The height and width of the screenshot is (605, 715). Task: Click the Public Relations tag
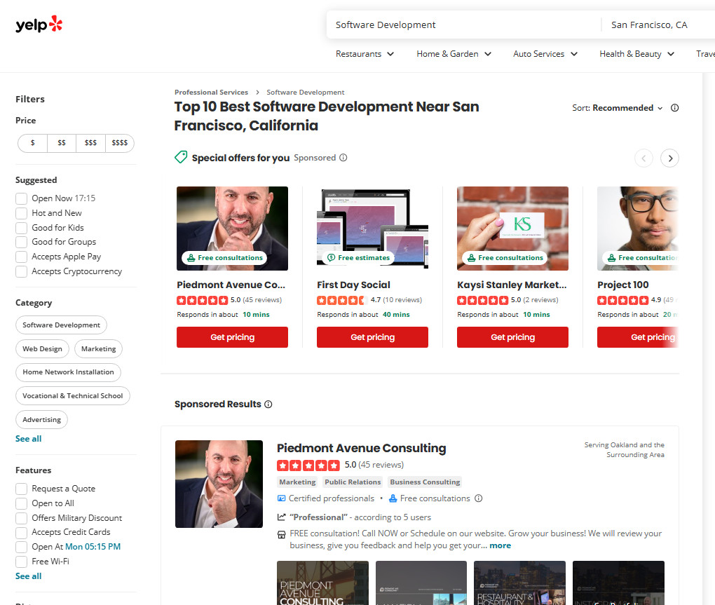tap(353, 482)
